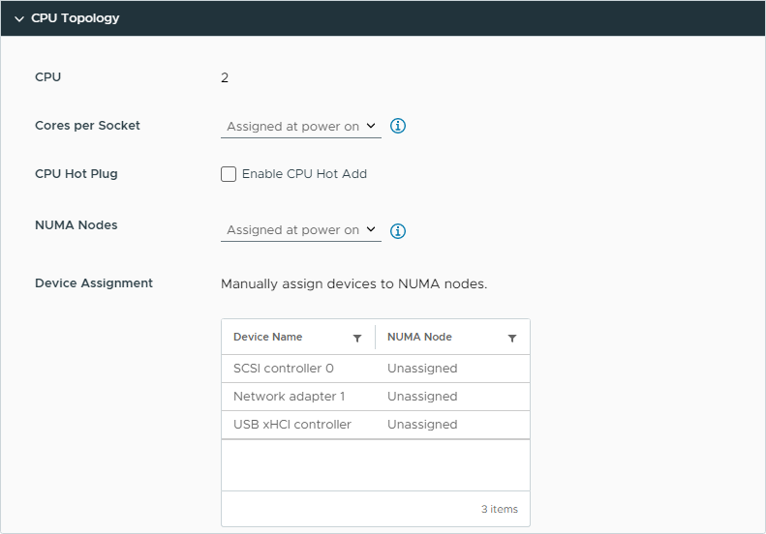Open the Cores per Socket dropdown

301,127
